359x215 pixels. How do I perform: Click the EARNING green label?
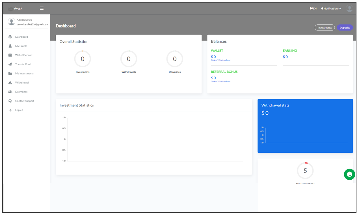(290, 51)
